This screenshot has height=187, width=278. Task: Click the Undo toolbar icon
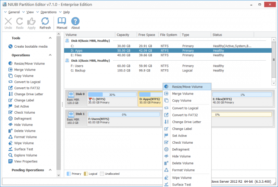tap(8, 21)
